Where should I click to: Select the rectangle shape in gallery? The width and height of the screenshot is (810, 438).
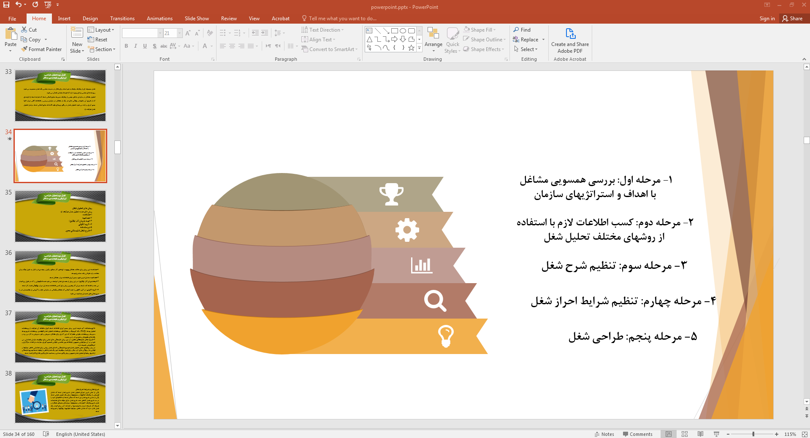394,31
